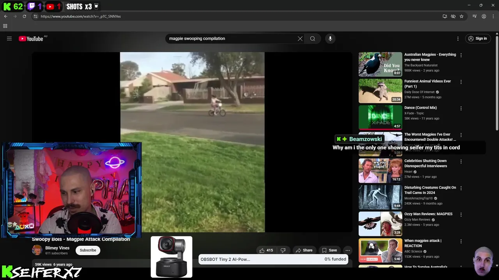Click the eye-slash tracking protection icon

[453, 16]
